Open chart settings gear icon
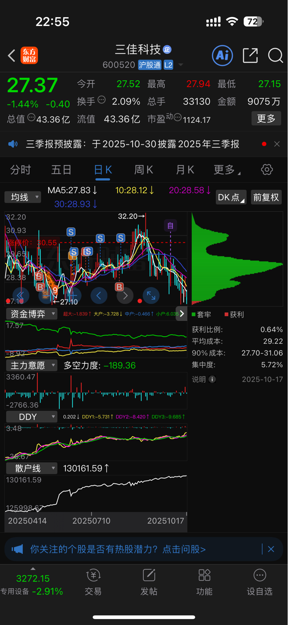 point(267,170)
